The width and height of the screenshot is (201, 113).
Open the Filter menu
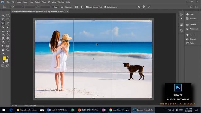pos(44,2)
